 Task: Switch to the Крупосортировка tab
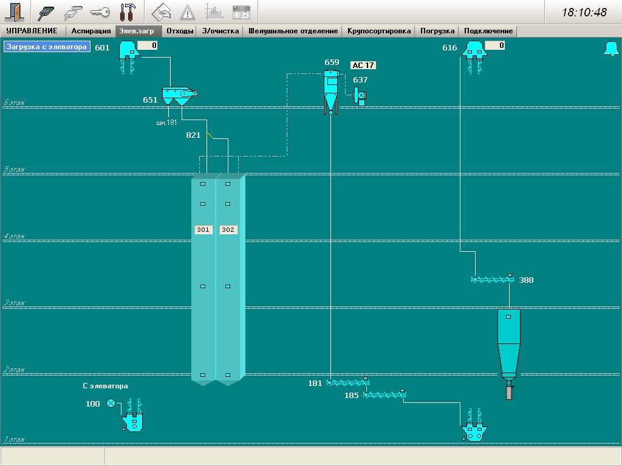click(x=379, y=31)
